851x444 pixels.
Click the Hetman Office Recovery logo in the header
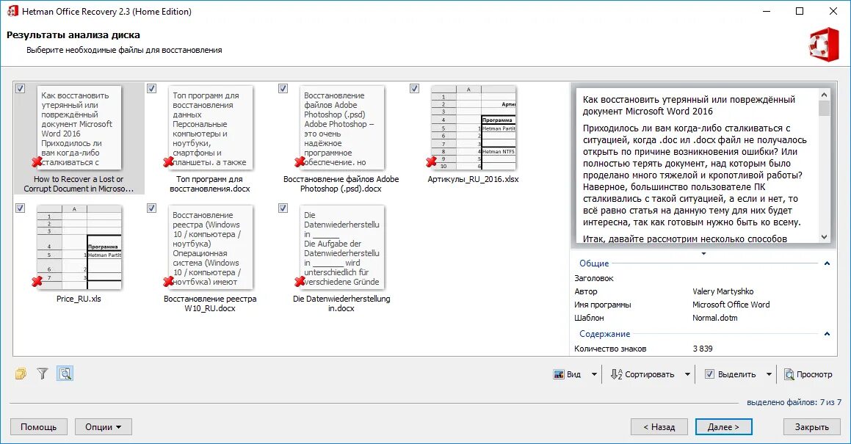823,44
